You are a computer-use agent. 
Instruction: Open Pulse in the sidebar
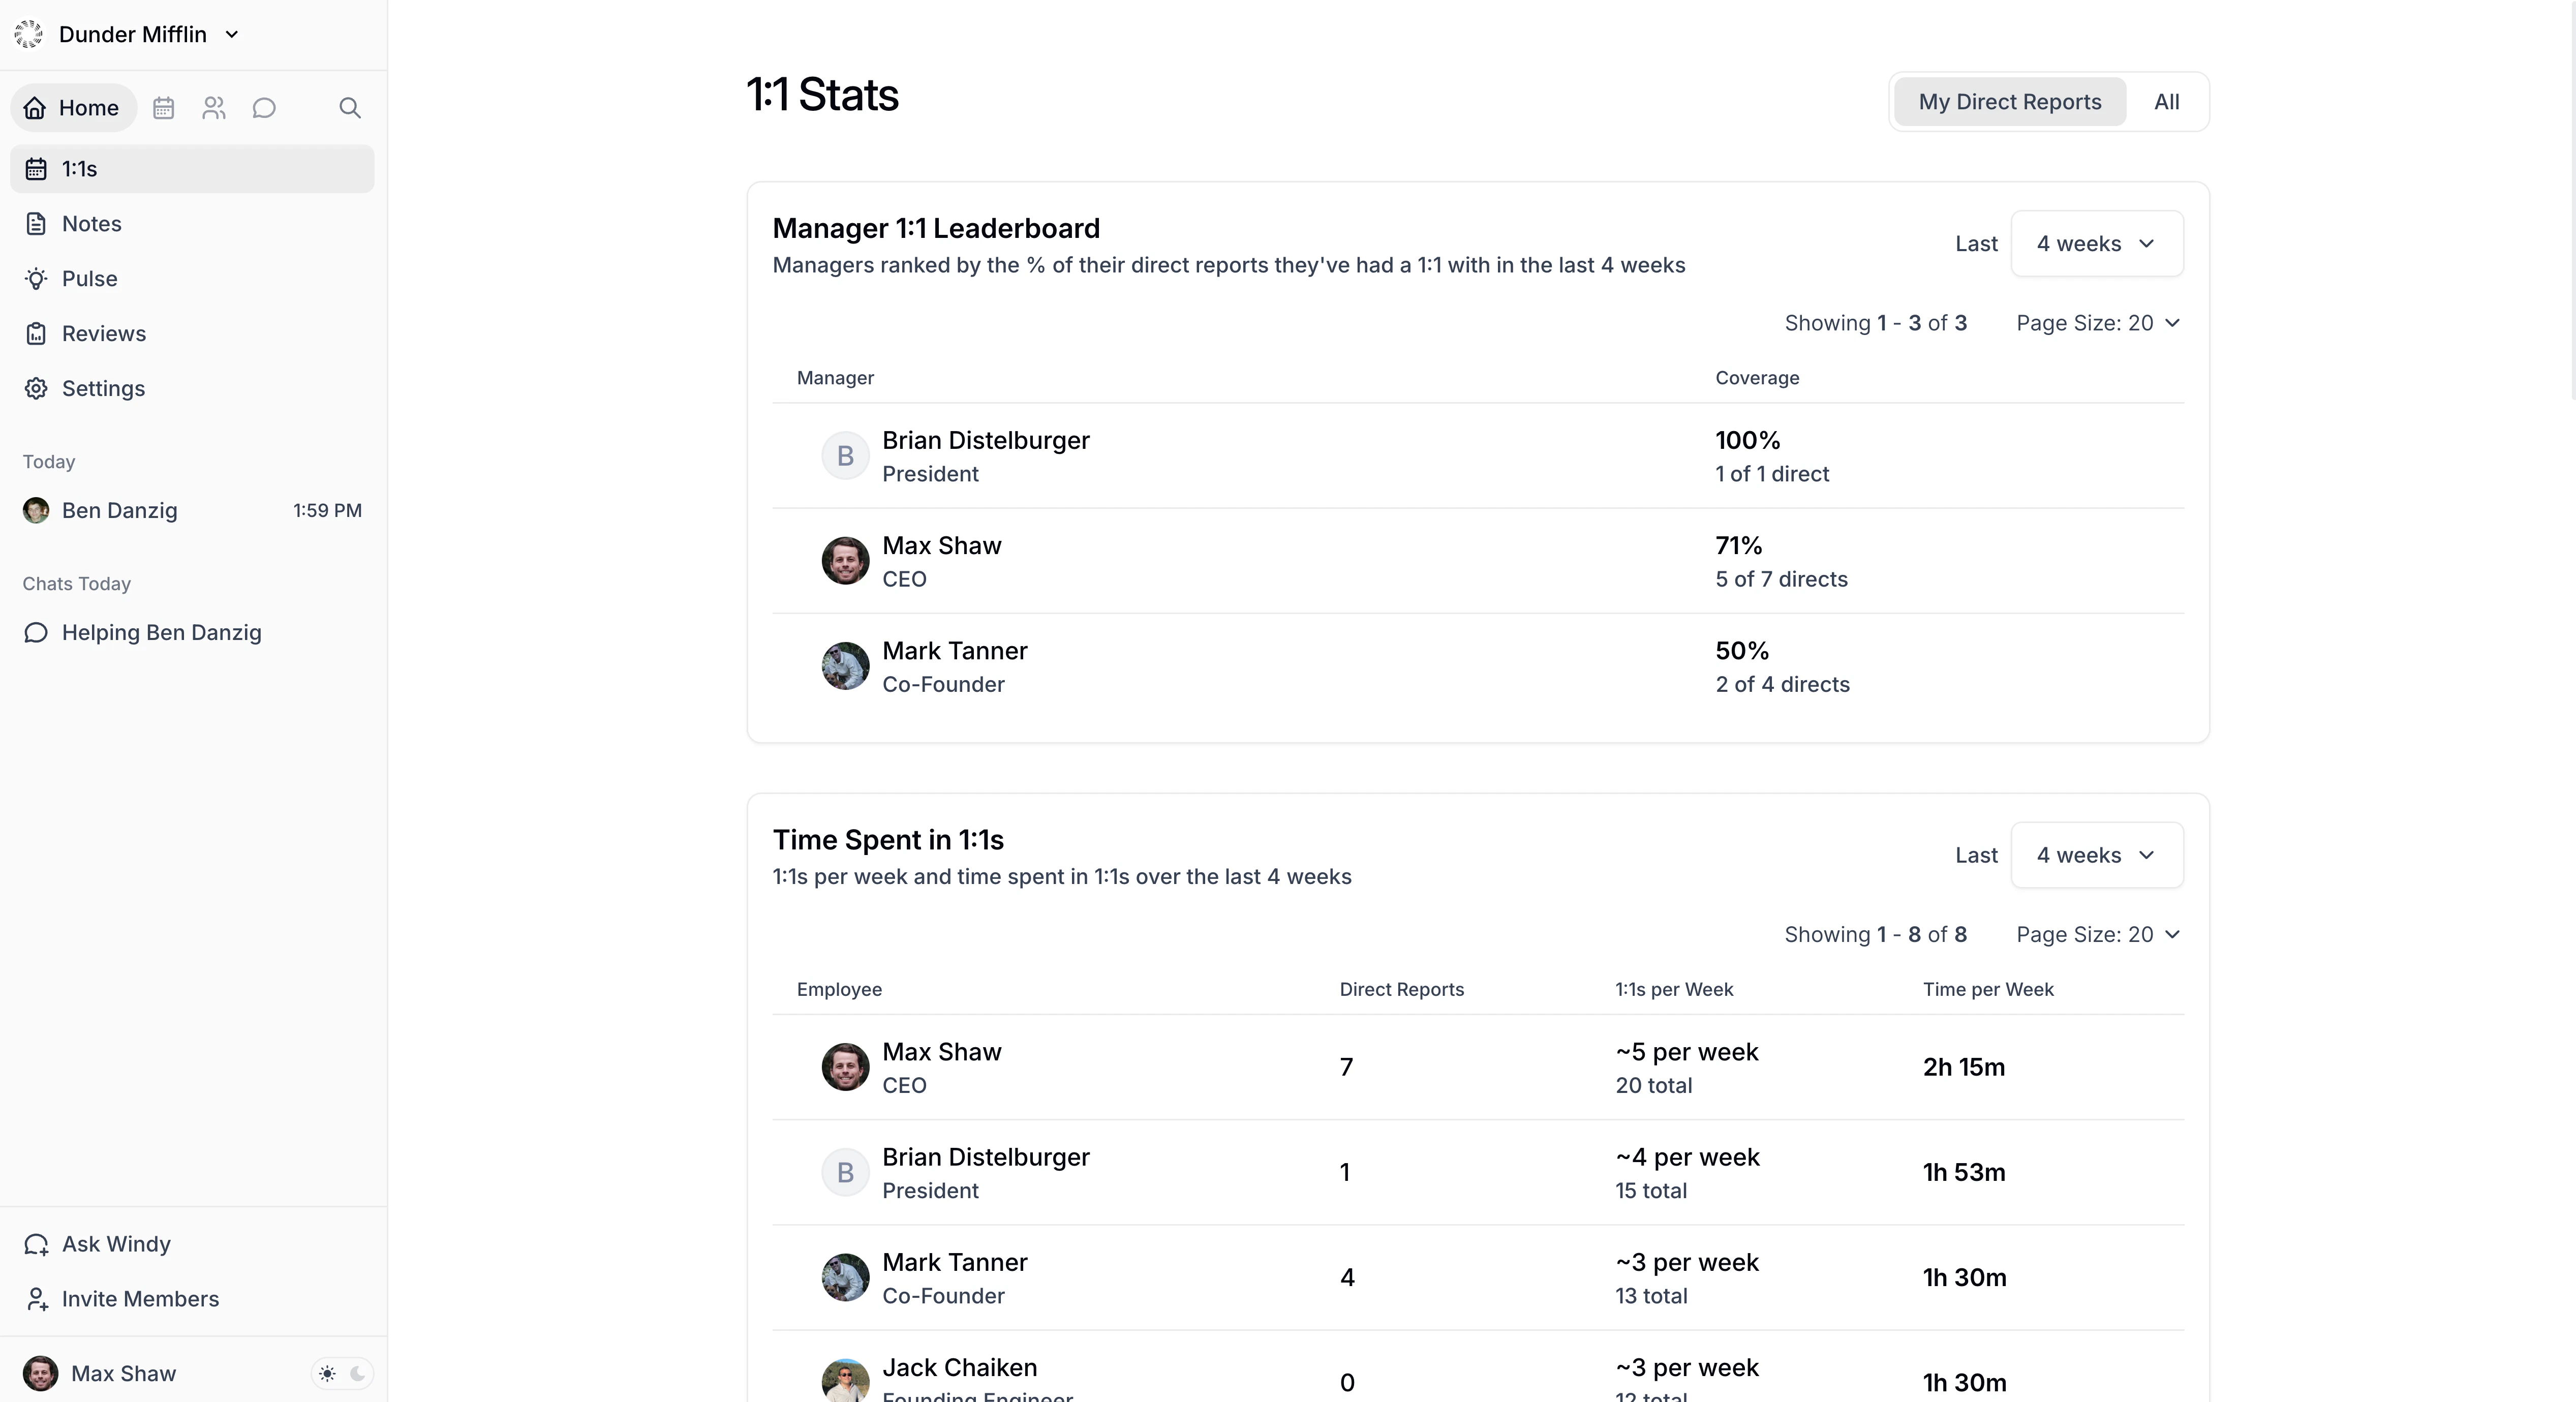click(88, 278)
